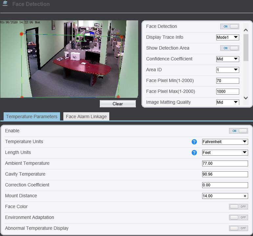Click the scroll down arrow in settings panel
The height and width of the screenshot is (236, 253).
tap(246, 97)
